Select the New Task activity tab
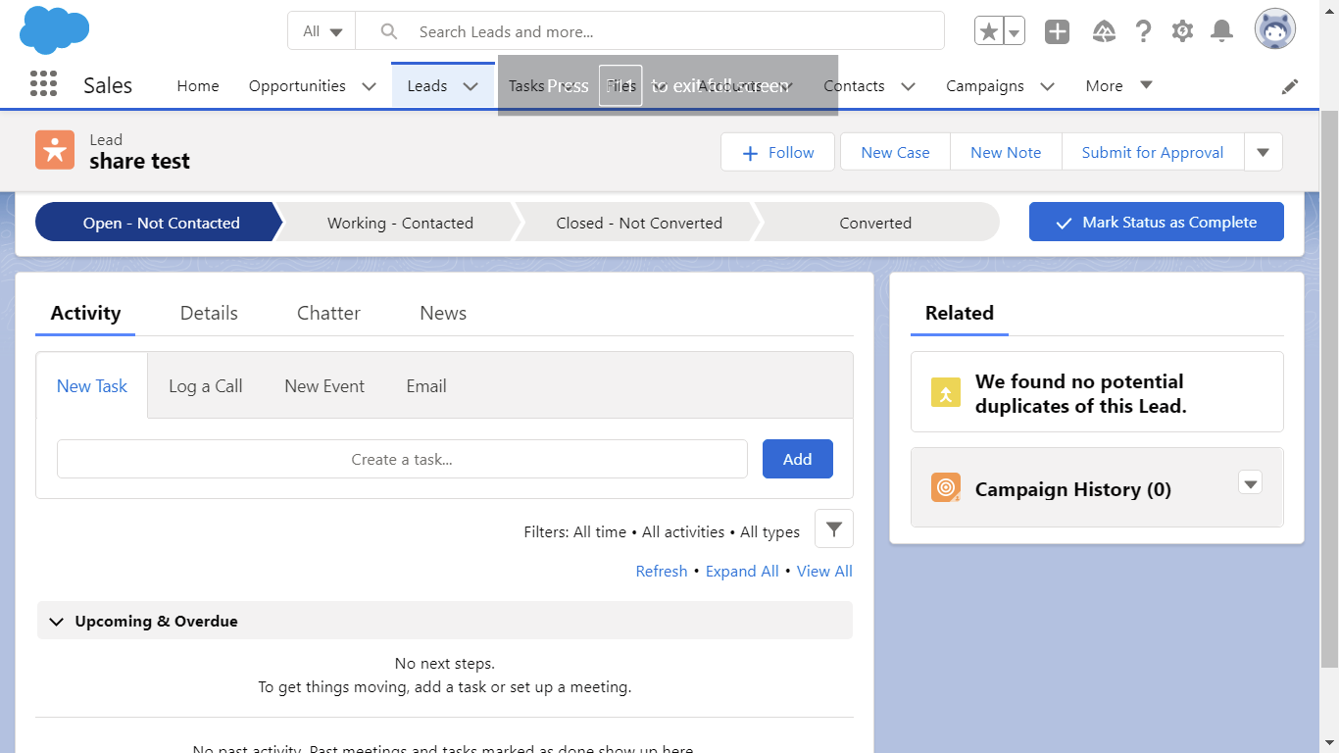Viewport: 1339px width, 753px height. click(x=92, y=386)
